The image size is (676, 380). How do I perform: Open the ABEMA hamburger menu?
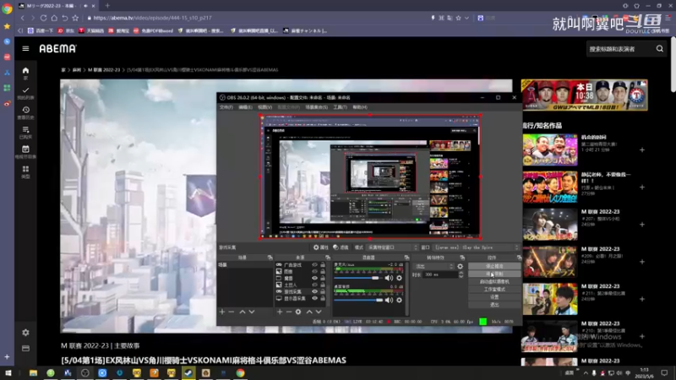coord(25,49)
